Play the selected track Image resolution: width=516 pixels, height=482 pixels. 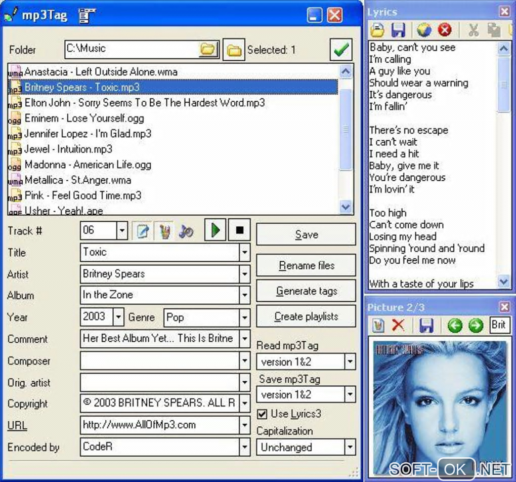click(215, 230)
